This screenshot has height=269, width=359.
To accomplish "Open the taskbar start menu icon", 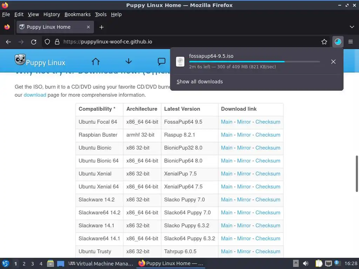I will click(x=6, y=263).
